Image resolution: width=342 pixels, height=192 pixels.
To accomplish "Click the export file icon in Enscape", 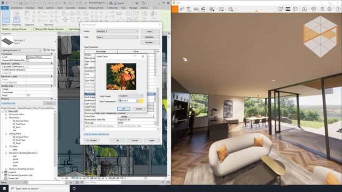I will (x=230, y=9).
